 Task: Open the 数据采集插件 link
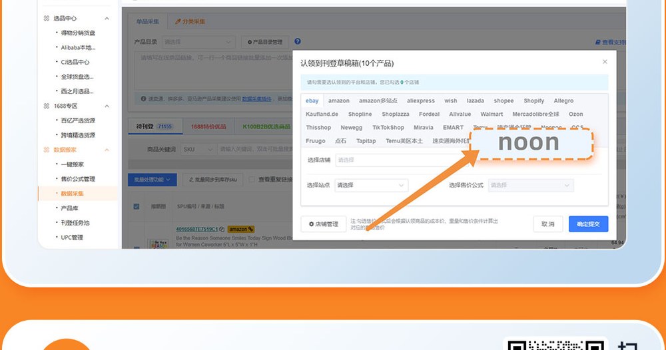coord(256,99)
